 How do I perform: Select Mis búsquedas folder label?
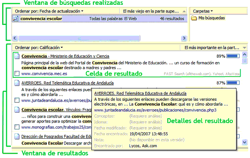pyautogui.click(x=211, y=18)
